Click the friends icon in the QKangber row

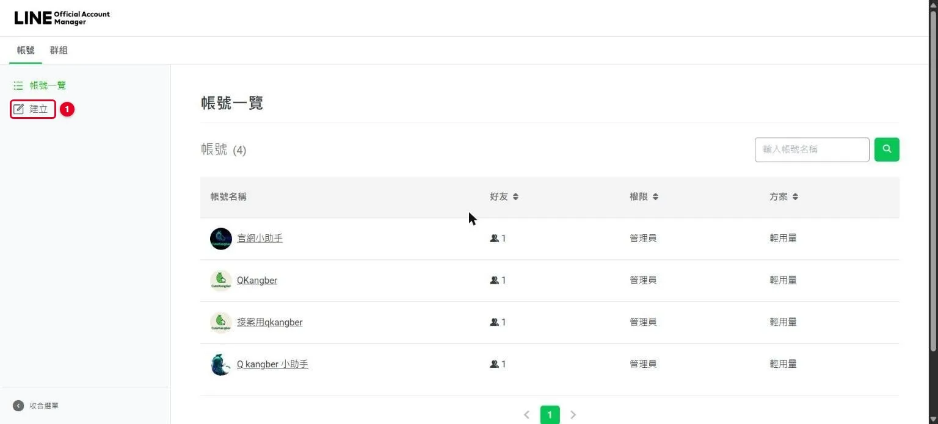[495, 281]
